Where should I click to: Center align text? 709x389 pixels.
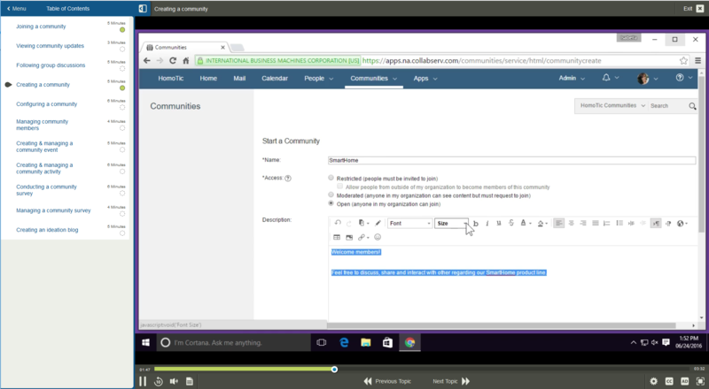(x=571, y=224)
